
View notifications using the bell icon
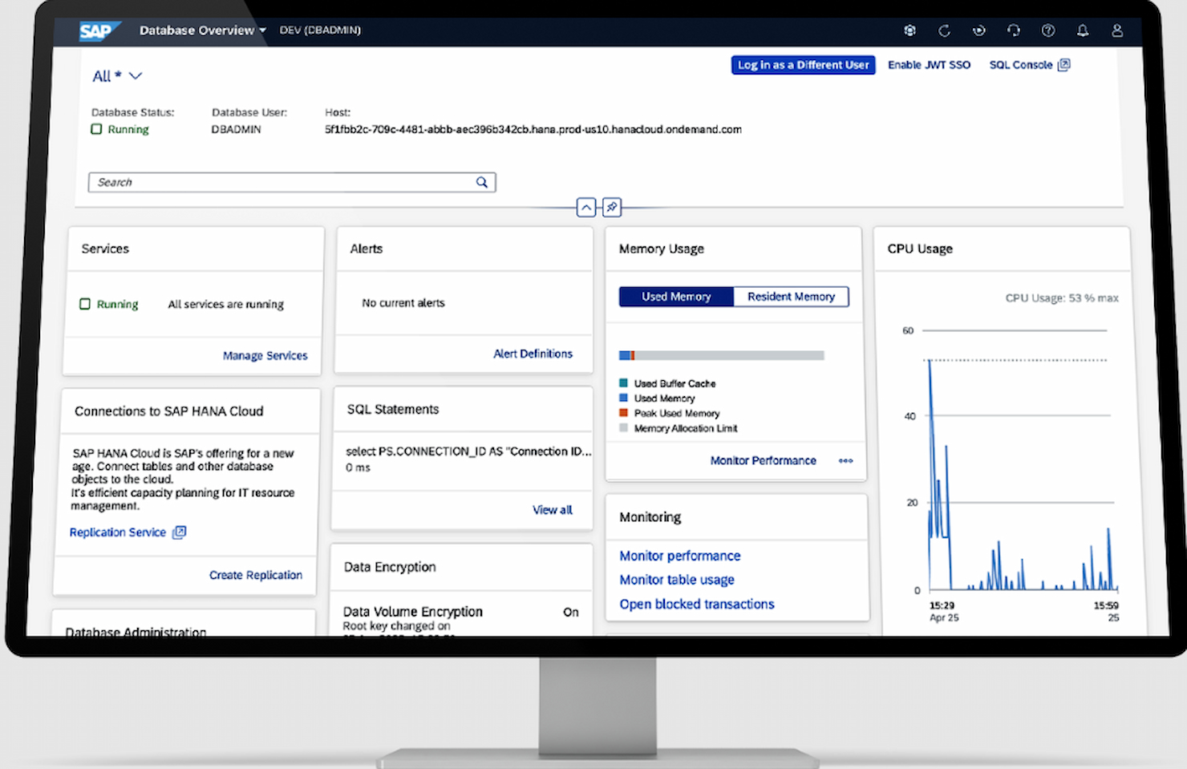(x=1082, y=30)
